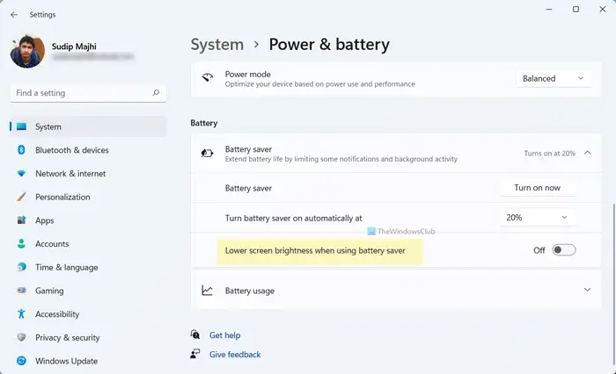Image resolution: width=616 pixels, height=374 pixels.
Task: Minimize the Settings window
Action: (549, 9)
